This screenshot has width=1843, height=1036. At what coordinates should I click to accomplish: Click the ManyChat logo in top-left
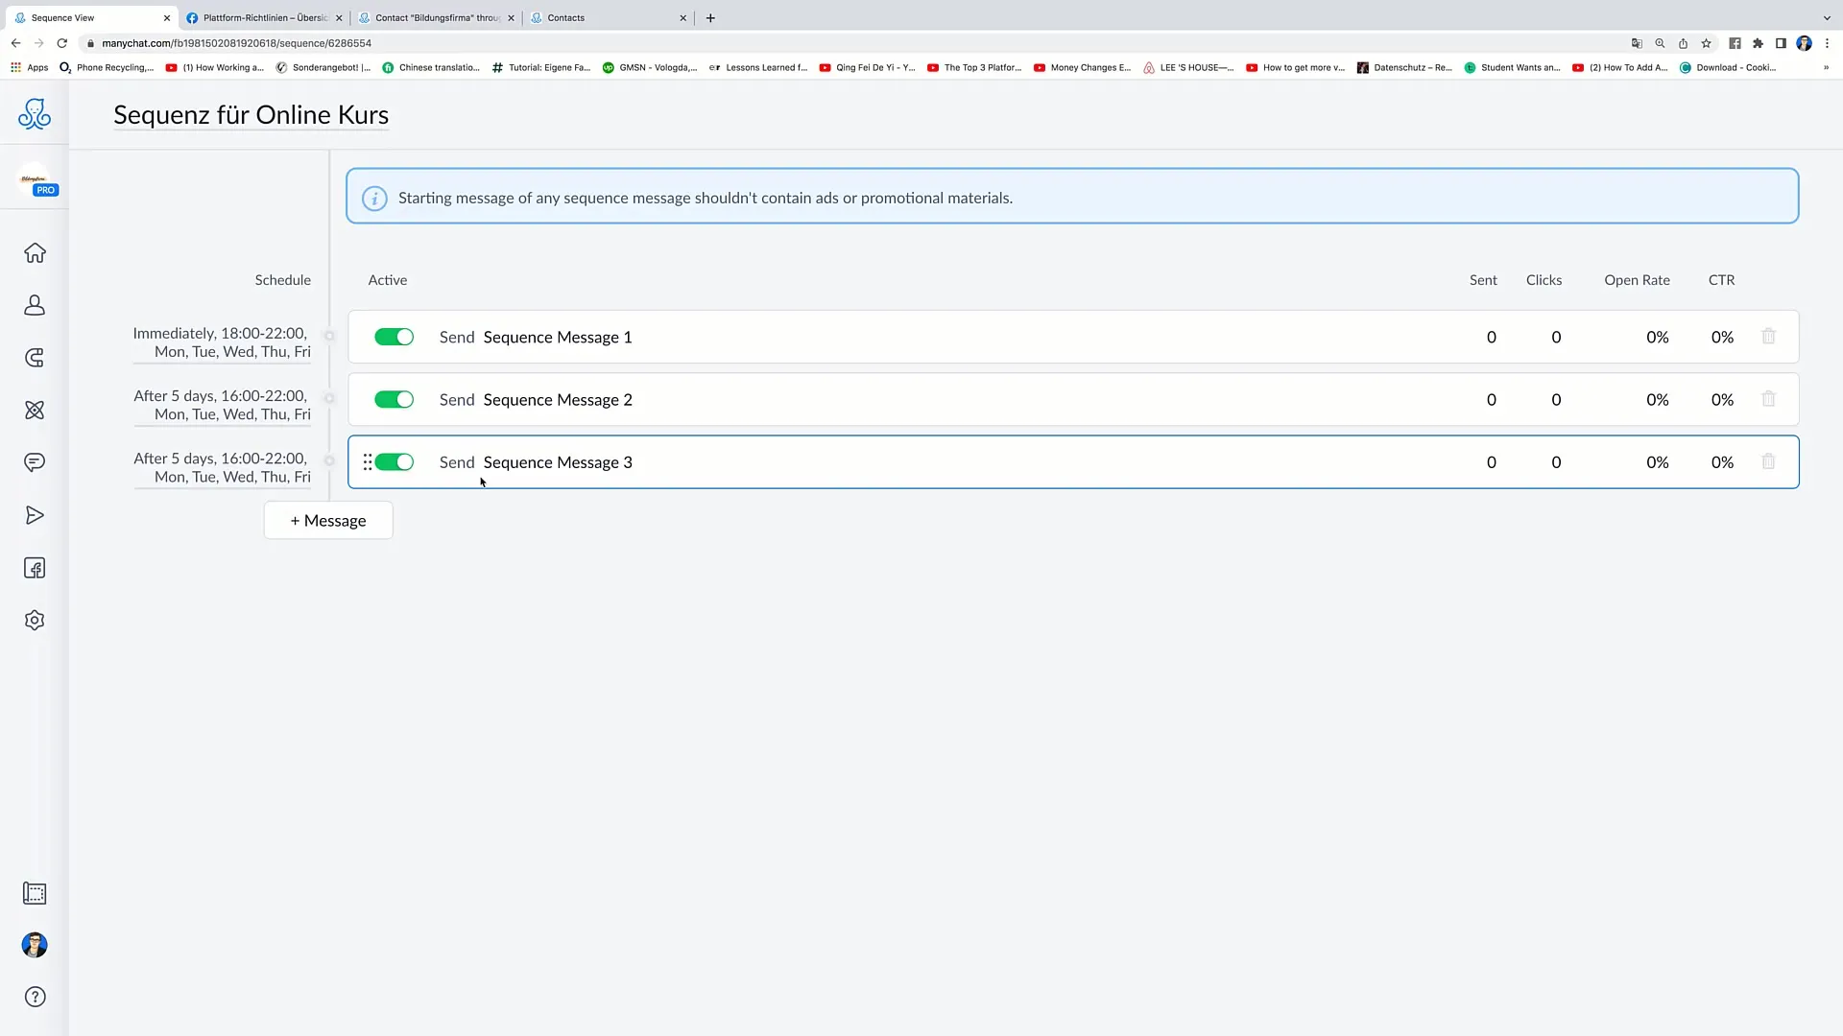(33, 115)
